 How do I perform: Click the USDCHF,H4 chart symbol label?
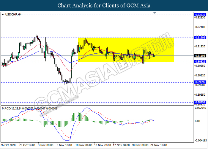13,14
